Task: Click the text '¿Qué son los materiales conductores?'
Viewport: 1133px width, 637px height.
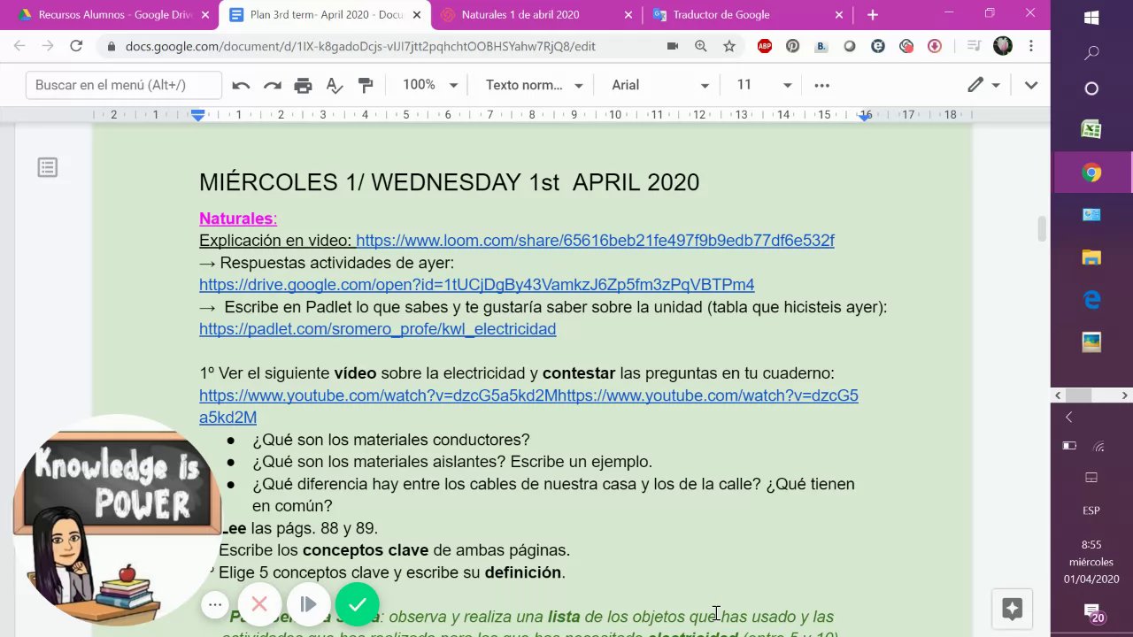Action: pos(391,440)
